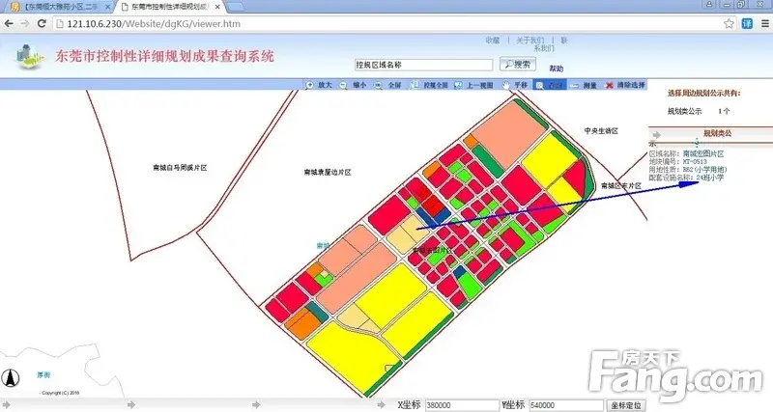Click the 收藏 favorites link
Screen dimensions: 773x412
pyautogui.click(x=493, y=41)
